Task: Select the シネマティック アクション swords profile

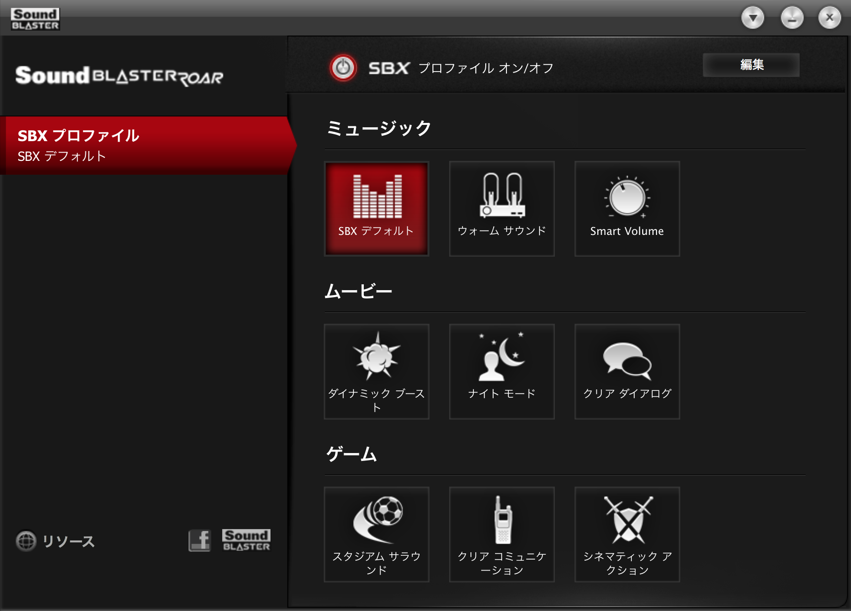Action: tap(627, 534)
